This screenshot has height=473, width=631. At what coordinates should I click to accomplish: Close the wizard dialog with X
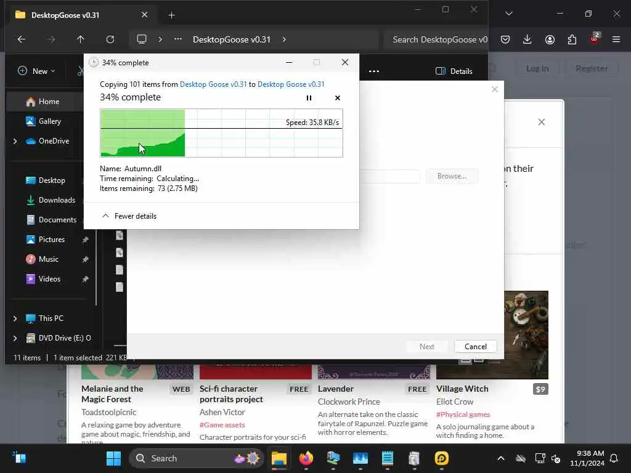(495, 89)
